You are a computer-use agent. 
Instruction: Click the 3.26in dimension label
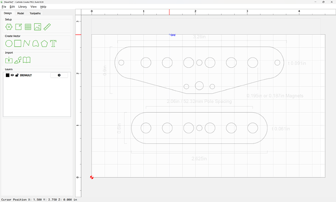click(x=199, y=37)
